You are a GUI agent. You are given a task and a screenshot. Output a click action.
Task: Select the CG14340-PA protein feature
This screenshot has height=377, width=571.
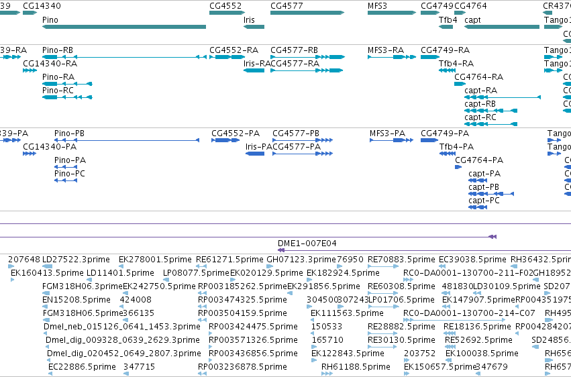coord(30,154)
